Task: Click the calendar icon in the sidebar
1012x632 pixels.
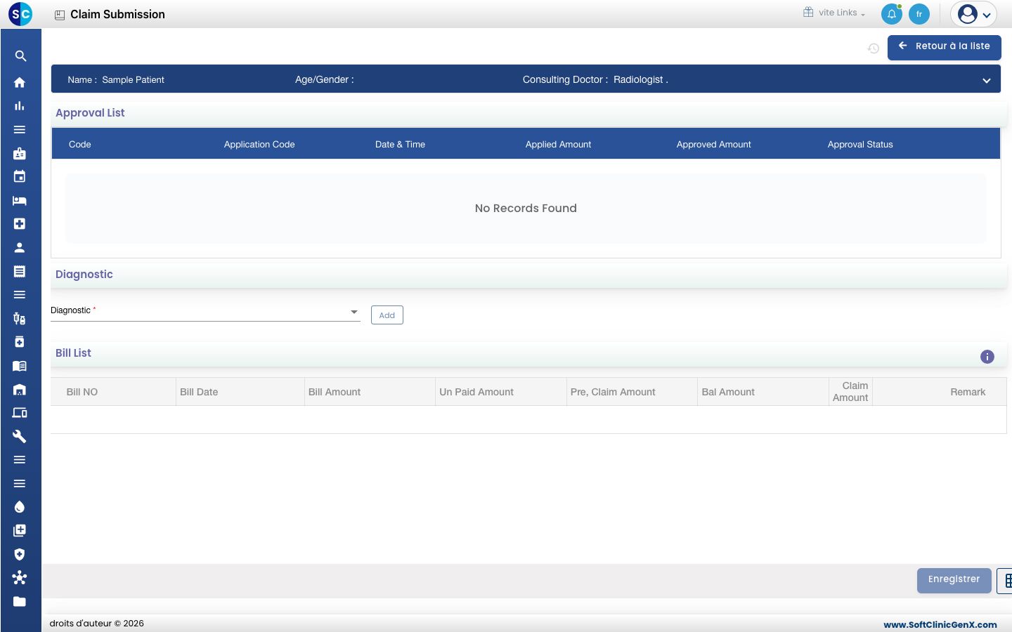Action: point(20,176)
